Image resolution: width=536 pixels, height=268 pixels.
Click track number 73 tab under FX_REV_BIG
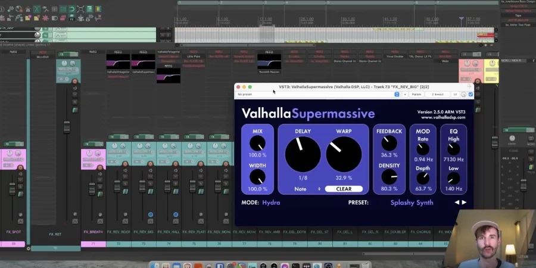point(144,244)
